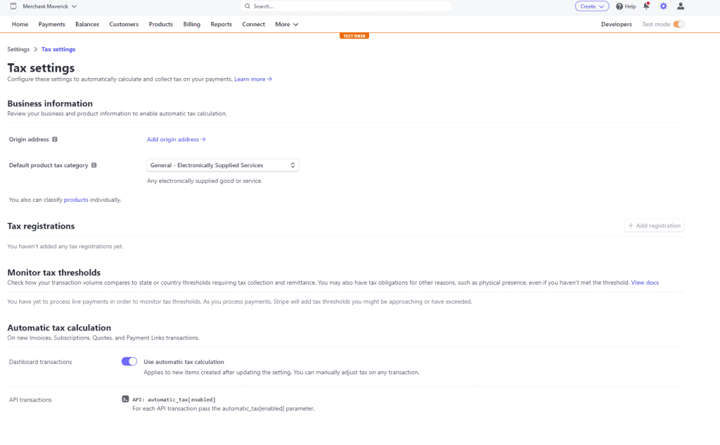Disable Use automatic tax calculation toggle
The image size is (720, 445).
[129, 361]
